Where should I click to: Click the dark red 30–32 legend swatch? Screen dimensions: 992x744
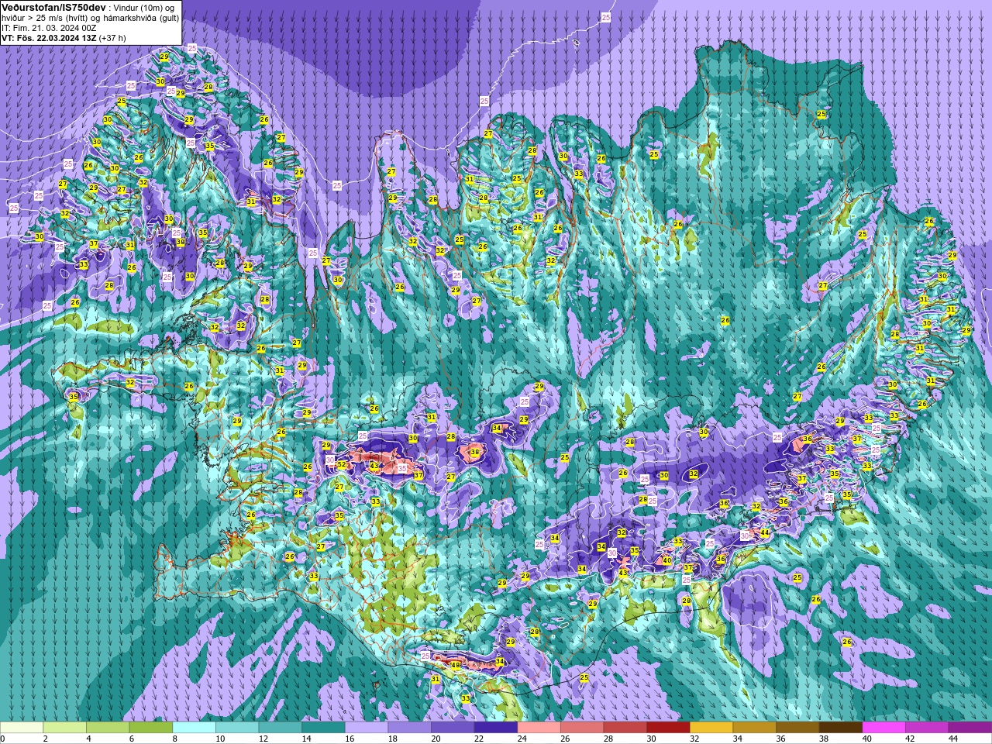pos(669,728)
